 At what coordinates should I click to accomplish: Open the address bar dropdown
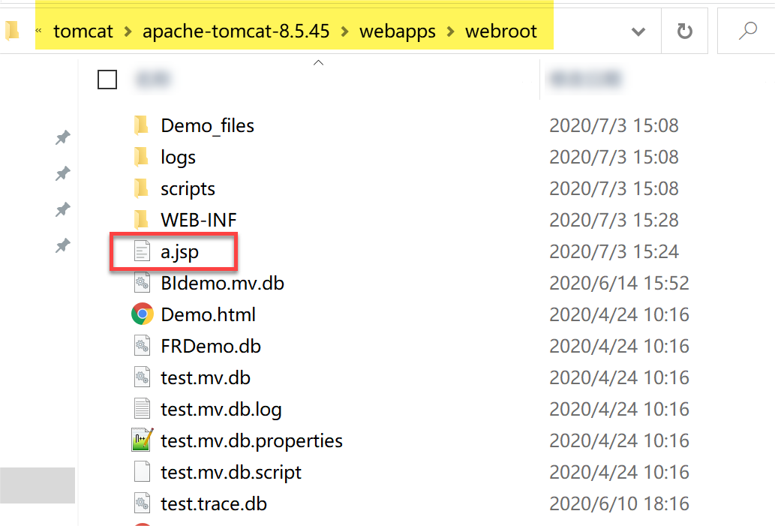[x=638, y=31]
